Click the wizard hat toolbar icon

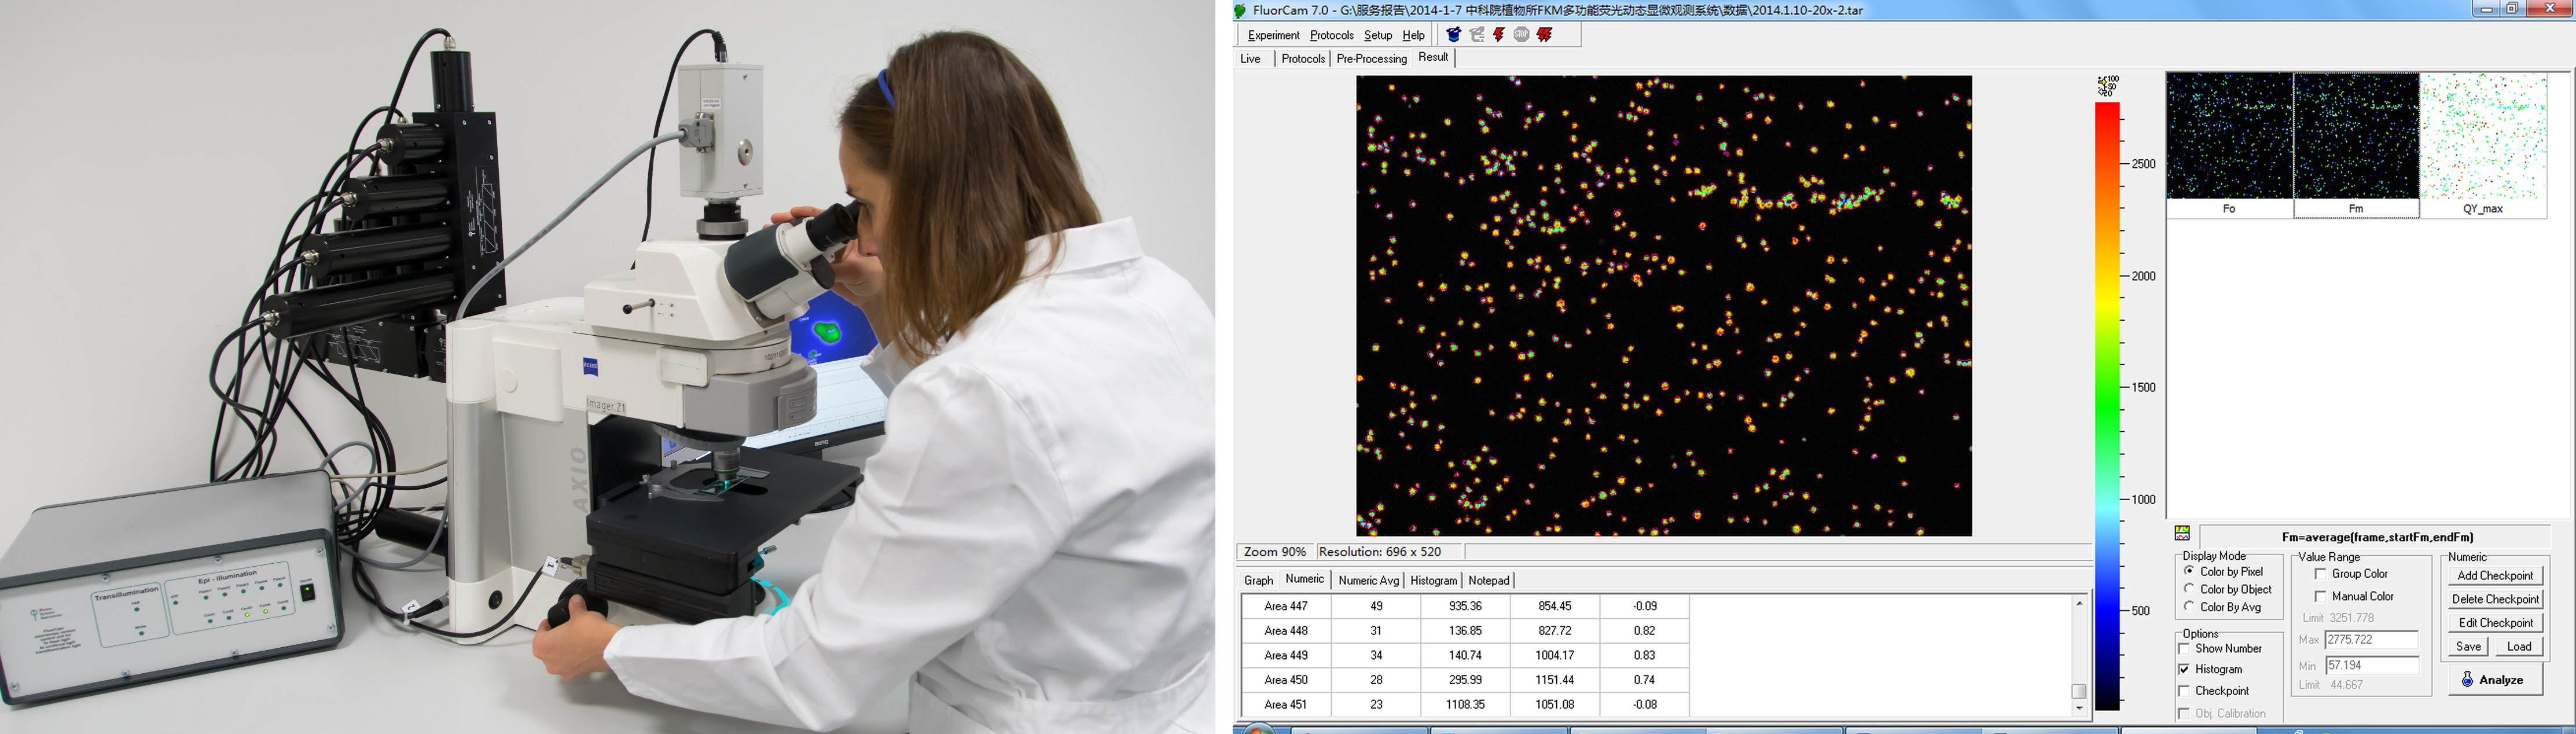click(x=1453, y=35)
